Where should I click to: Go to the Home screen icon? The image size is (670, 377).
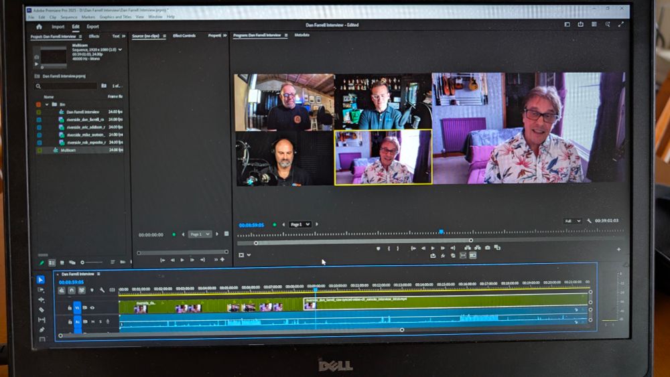tap(39, 27)
